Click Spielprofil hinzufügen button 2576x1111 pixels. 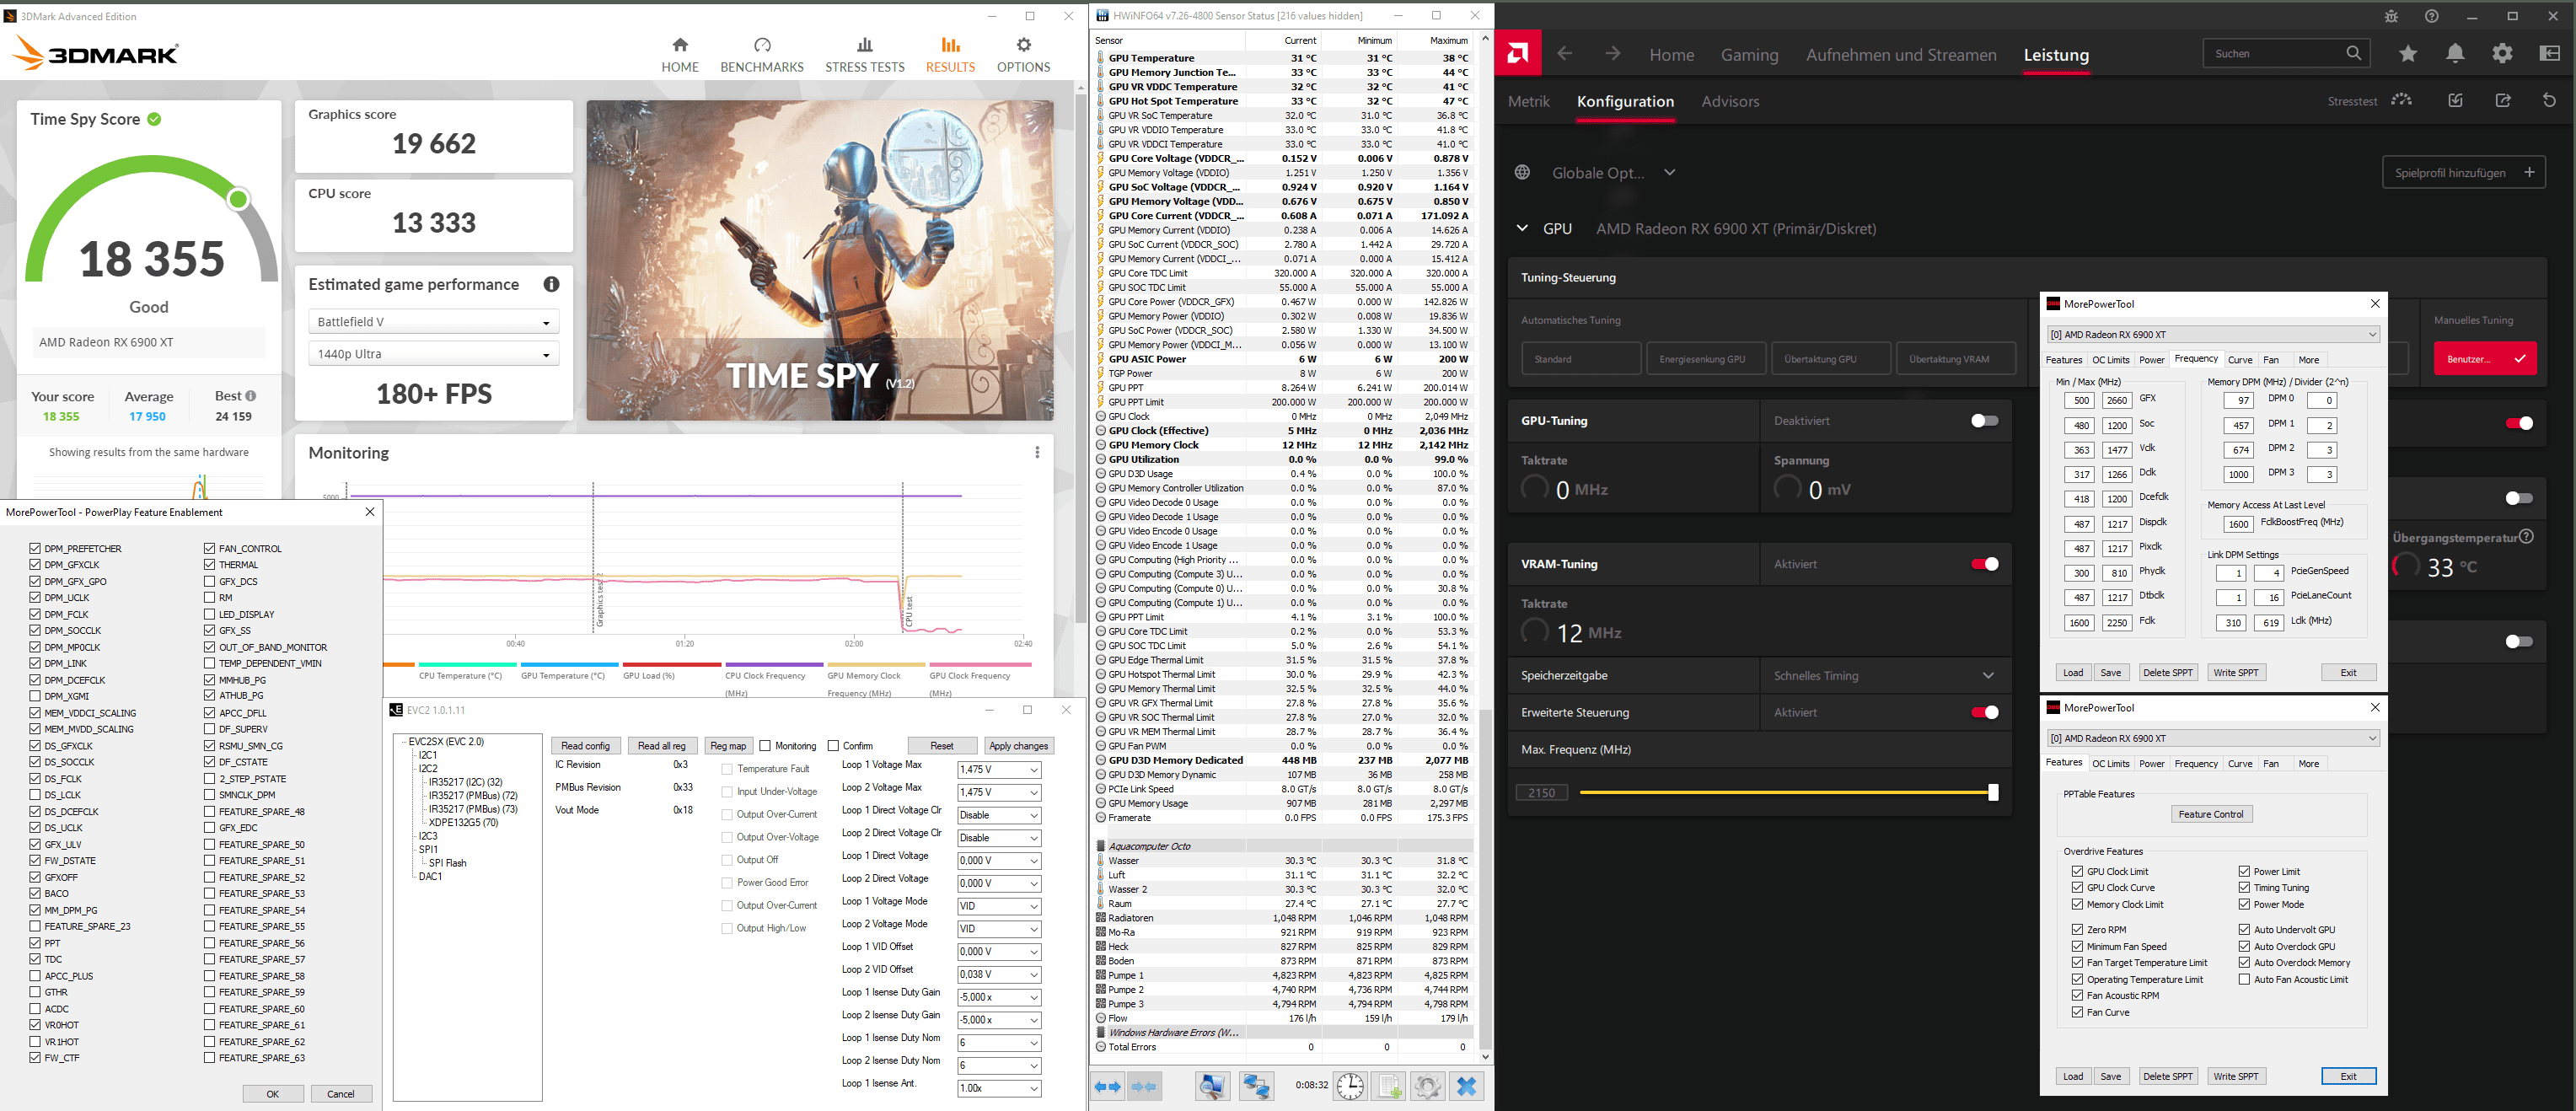tap(2464, 172)
